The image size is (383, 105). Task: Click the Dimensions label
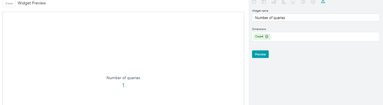259,29
